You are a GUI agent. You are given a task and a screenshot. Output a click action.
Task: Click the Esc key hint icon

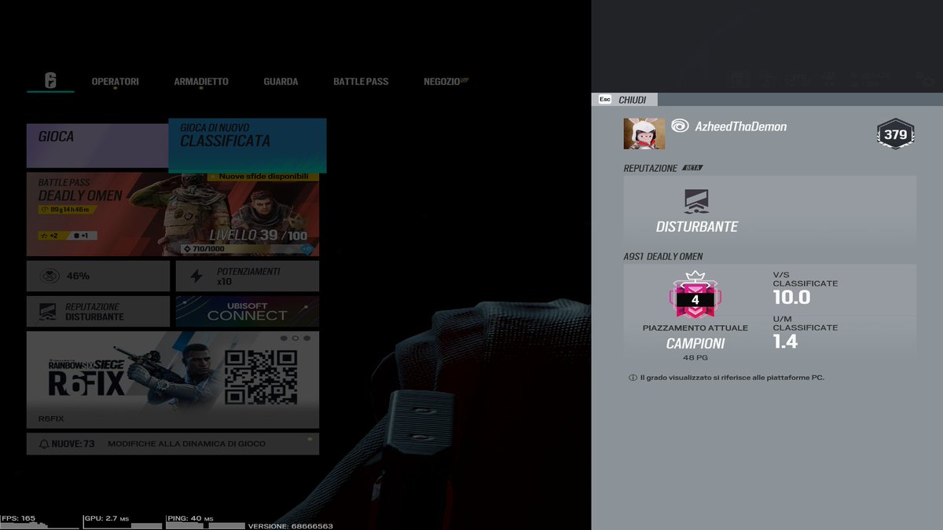pyautogui.click(x=604, y=100)
